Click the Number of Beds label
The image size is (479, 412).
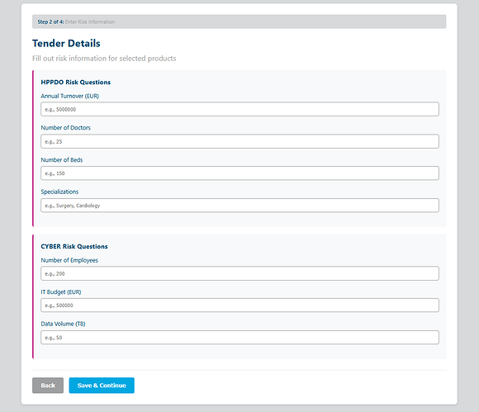pos(62,159)
